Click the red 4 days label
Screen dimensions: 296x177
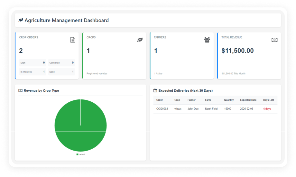pyautogui.click(x=267, y=109)
